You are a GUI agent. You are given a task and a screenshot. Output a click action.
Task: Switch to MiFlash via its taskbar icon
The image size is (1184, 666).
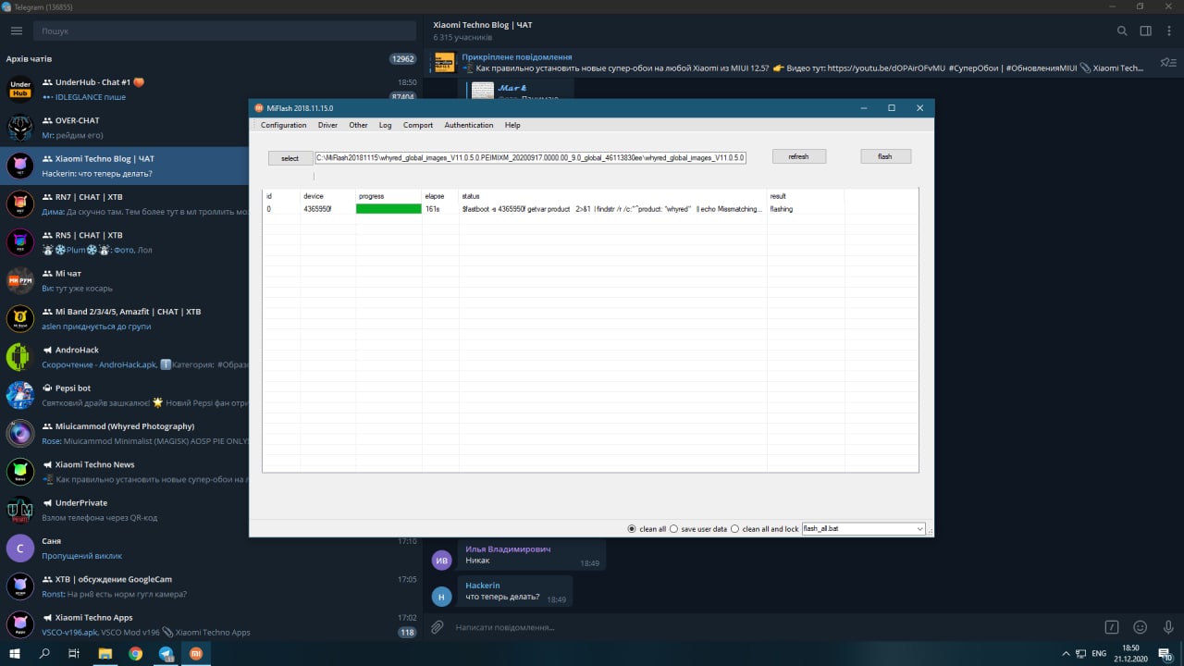(x=195, y=653)
